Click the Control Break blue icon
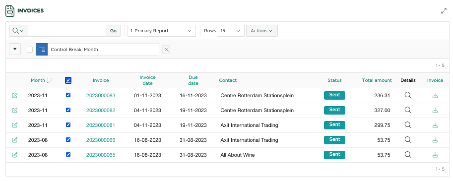Image resolution: width=453 pixels, height=181 pixels. 42,50
